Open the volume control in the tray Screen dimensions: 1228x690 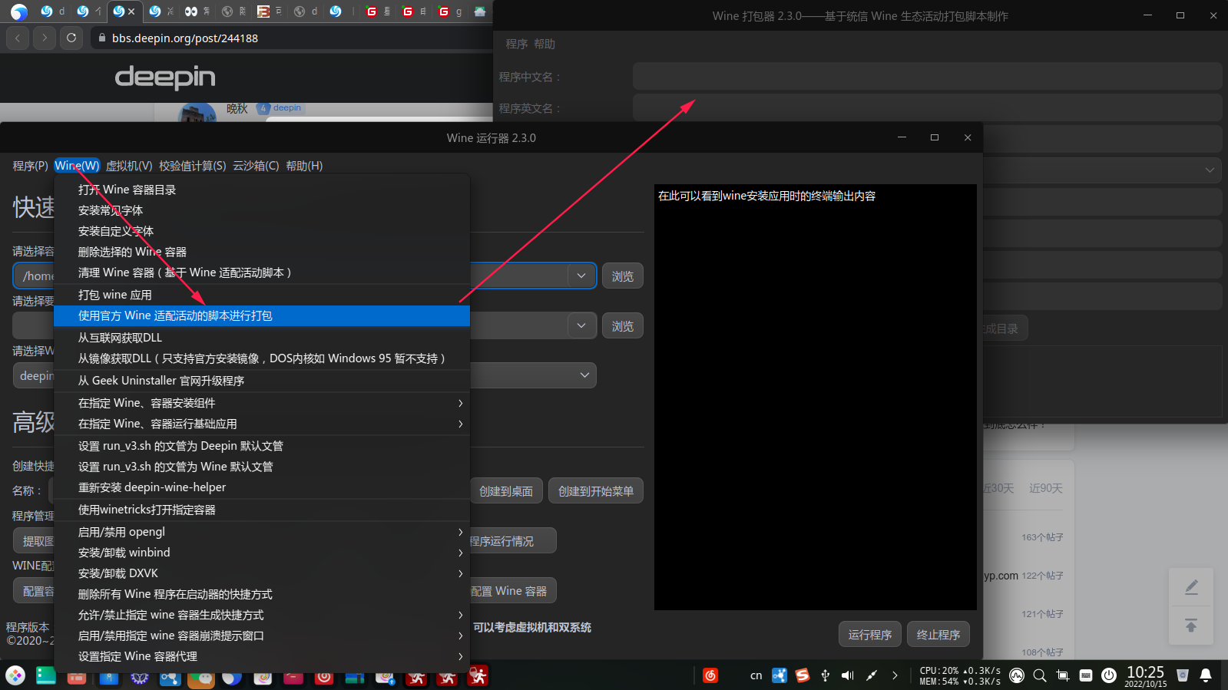coord(848,675)
